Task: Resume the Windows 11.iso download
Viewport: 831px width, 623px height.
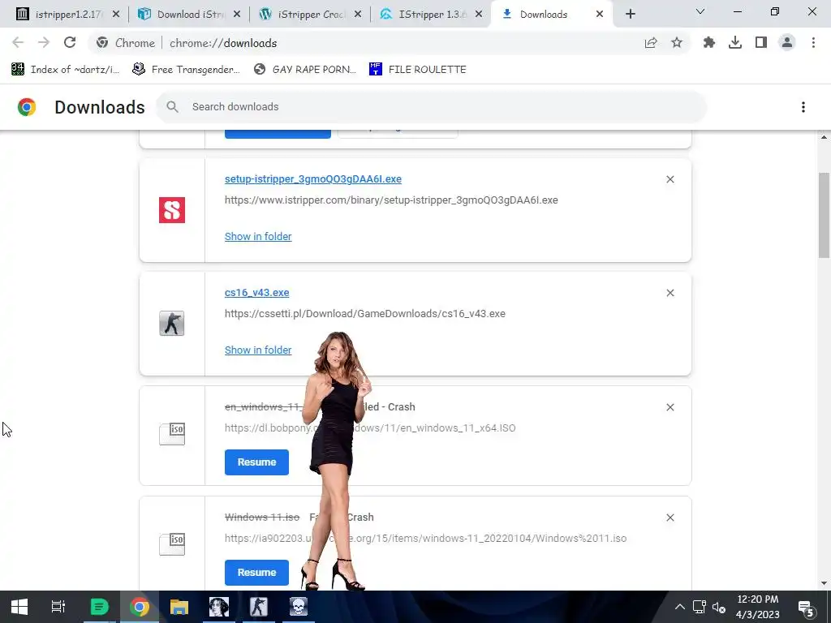Action: [x=256, y=572]
